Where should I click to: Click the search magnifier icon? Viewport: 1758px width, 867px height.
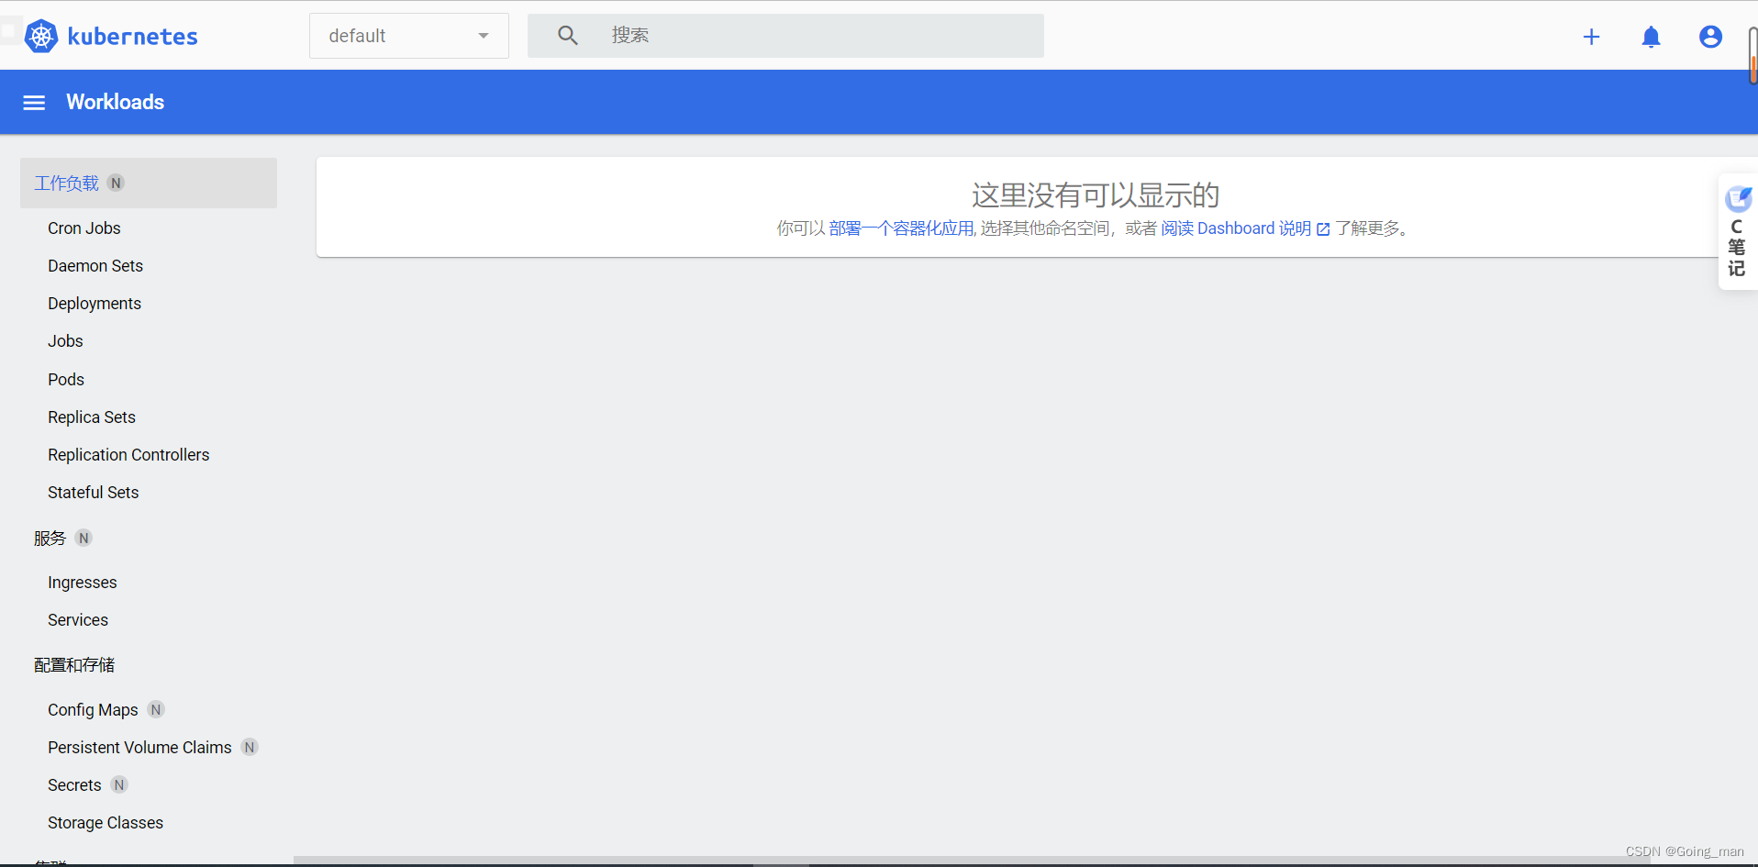point(568,36)
